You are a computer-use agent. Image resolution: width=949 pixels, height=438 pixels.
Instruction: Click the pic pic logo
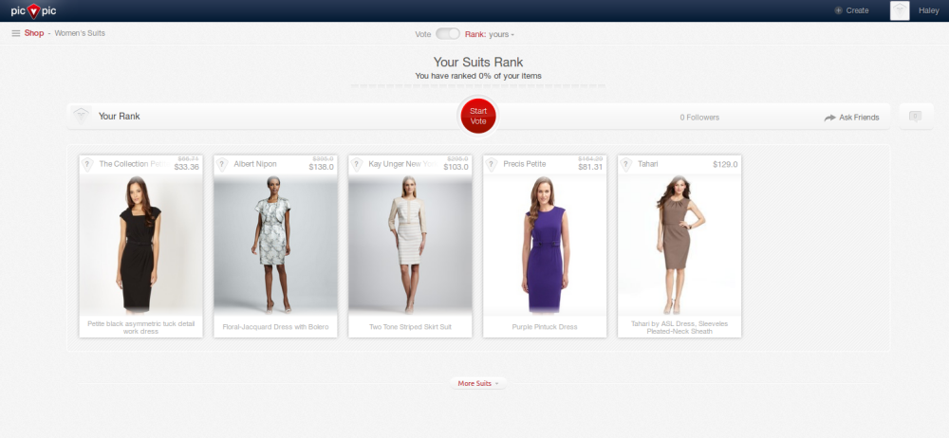33,10
